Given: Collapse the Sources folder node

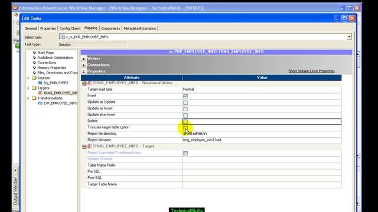Looking at the screenshot, I should point(28,78).
